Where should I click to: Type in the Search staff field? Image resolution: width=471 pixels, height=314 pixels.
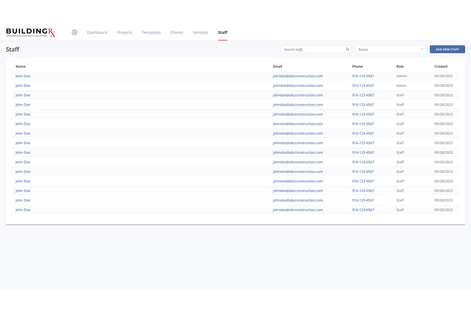tap(313, 49)
